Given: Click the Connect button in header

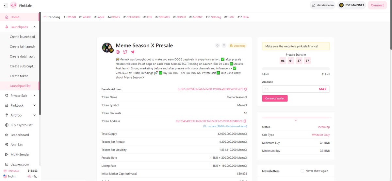Looking at the screenshot, I should (x=377, y=5).
